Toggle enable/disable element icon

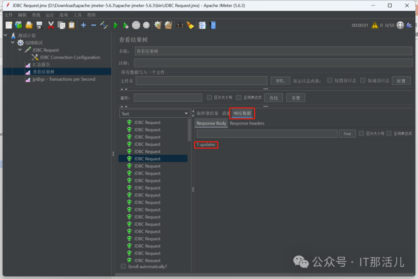point(104,25)
